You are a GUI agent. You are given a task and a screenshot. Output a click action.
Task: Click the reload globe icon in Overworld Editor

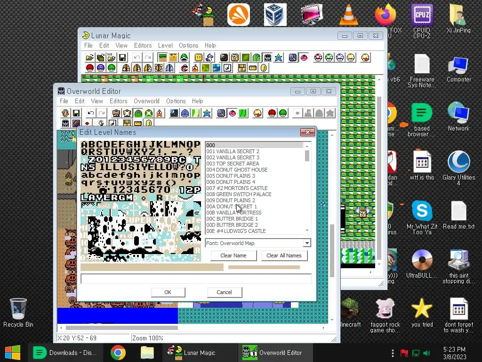pyautogui.click(x=65, y=113)
